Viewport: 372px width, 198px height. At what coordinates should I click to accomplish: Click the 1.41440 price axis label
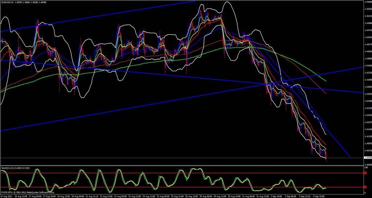[x=367, y=129]
